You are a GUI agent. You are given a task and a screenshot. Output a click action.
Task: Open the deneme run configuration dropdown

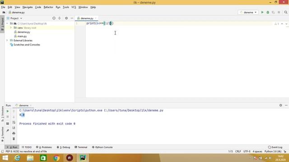[x=248, y=12]
